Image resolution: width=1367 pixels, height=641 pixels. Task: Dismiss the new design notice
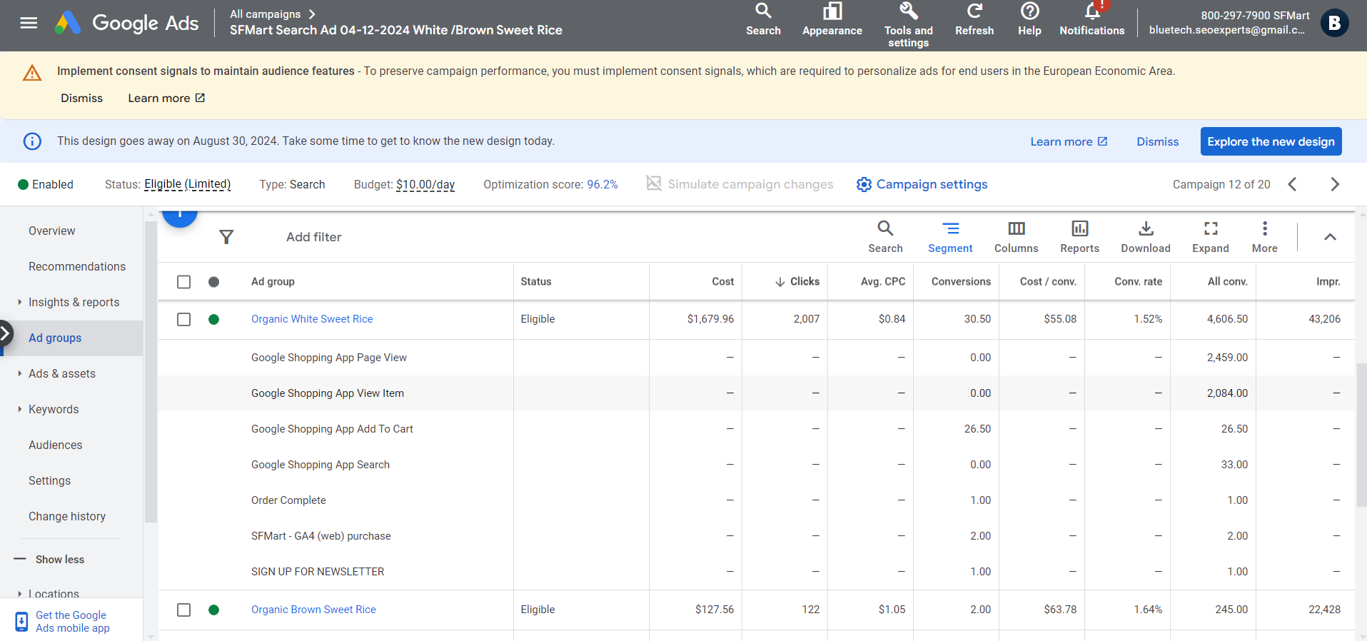(x=1157, y=141)
